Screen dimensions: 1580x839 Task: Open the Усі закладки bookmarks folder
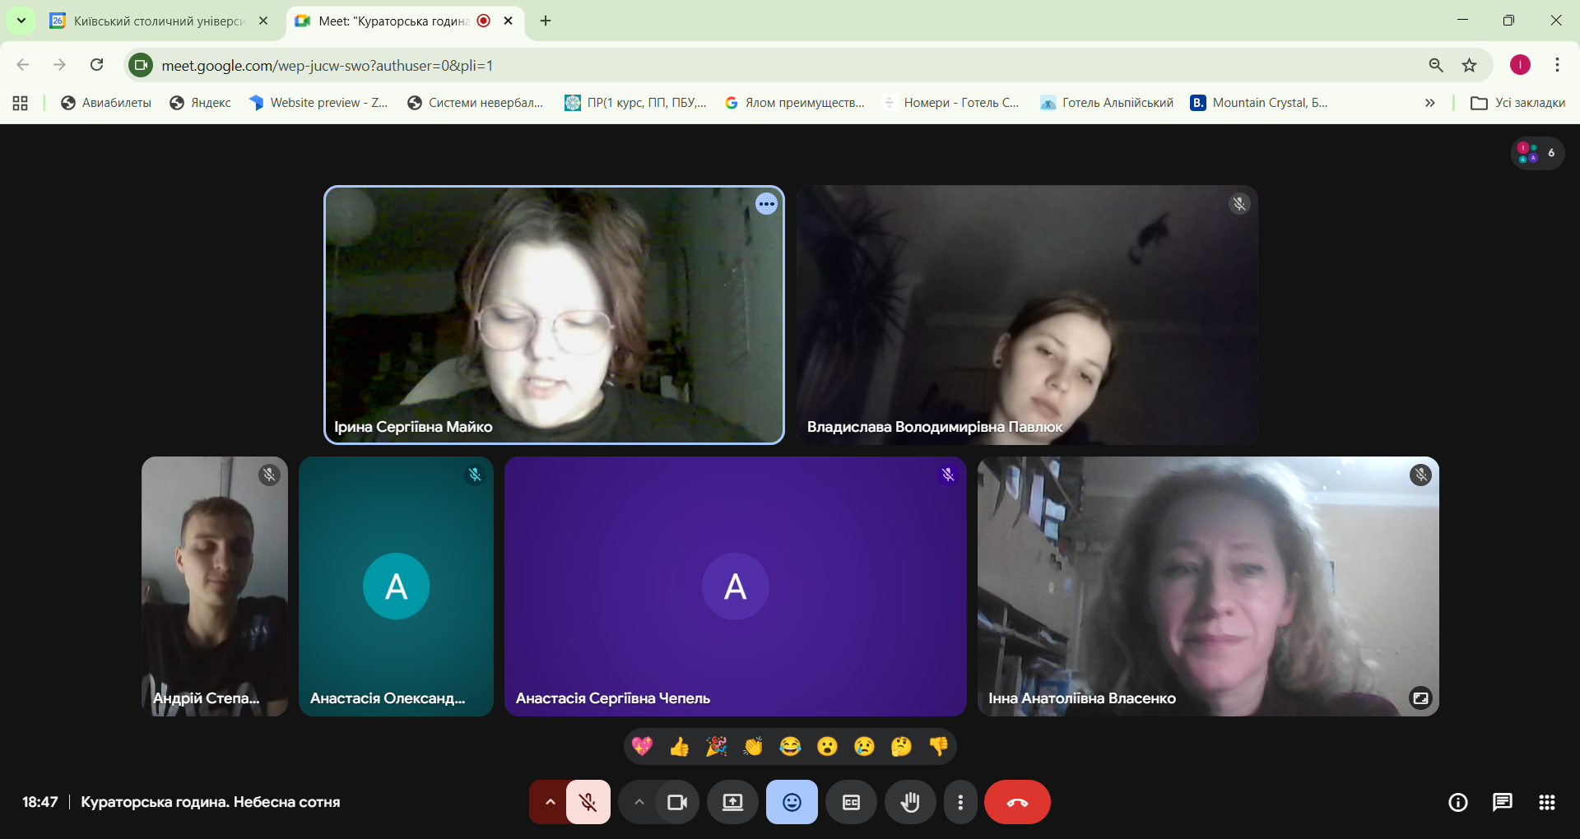(1517, 103)
